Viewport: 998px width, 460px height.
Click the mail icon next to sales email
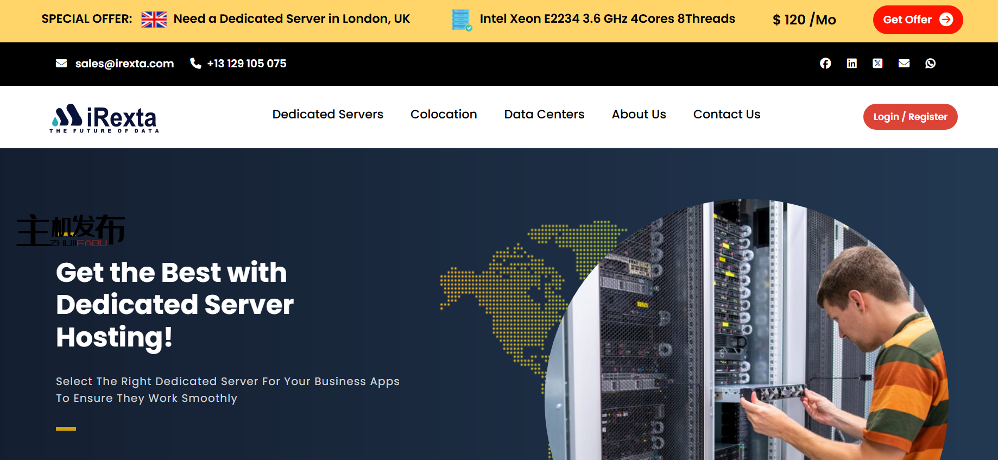(x=61, y=64)
